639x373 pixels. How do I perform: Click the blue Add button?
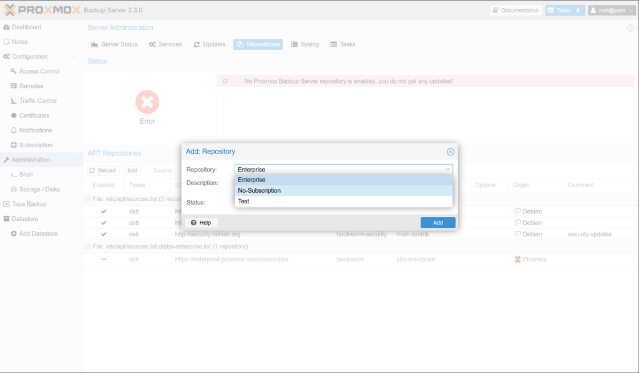(x=437, y=223)
